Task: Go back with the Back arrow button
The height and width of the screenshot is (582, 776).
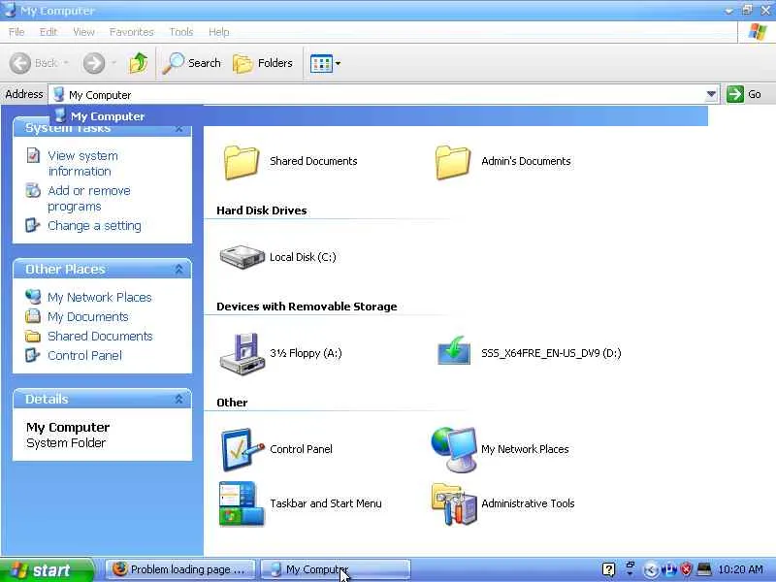Action: coord(20,63)
